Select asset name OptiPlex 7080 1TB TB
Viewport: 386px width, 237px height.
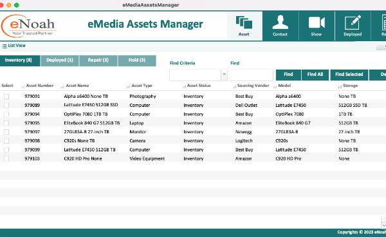coord(86,114)
